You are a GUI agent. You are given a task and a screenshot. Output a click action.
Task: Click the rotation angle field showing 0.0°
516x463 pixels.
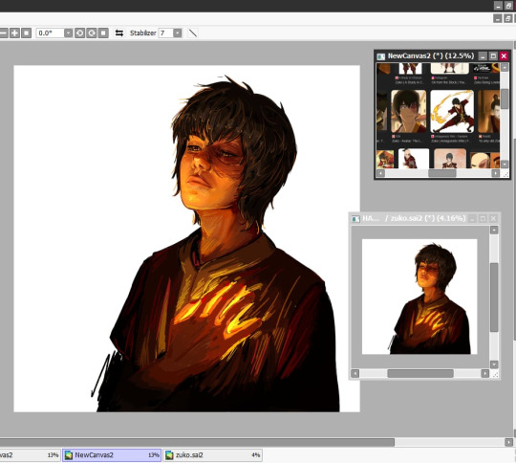pyautogui.click(x=50, y=33)
